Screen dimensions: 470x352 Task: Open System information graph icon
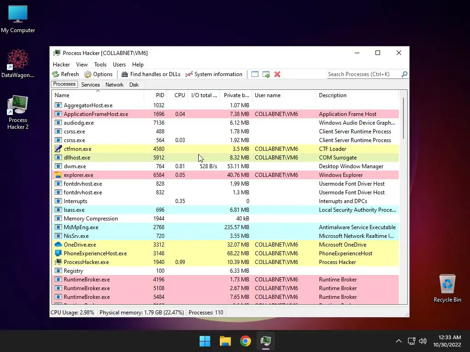(189, 74)
